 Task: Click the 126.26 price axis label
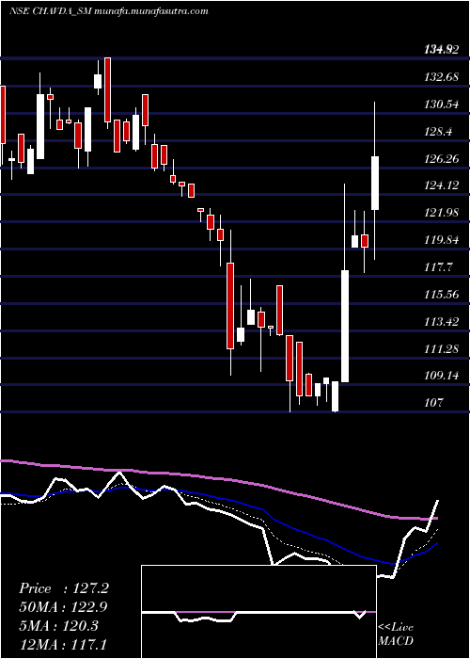(x=441, y=159)
